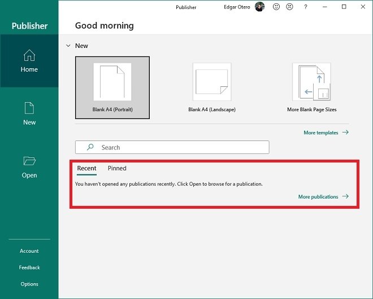373x299 pixels.
Task: Open the Home page in the sidebar
Action: pyautogui.click(x=29, y=61)
